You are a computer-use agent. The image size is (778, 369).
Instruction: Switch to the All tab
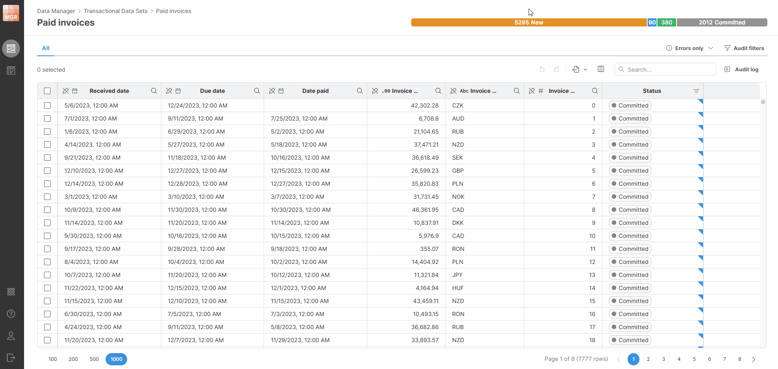[x=46, y=48]
